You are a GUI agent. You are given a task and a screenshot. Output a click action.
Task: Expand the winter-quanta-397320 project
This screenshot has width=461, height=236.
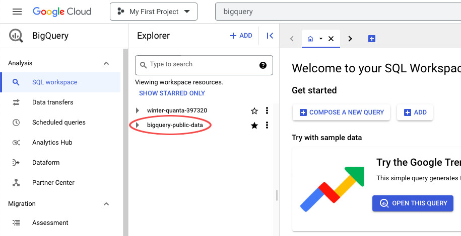click(x=138, y=110)
